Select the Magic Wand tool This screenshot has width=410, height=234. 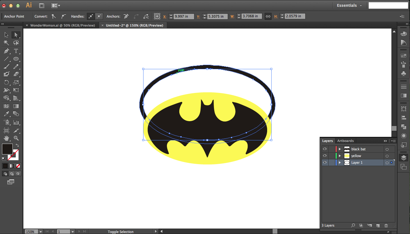pos(6,43)
